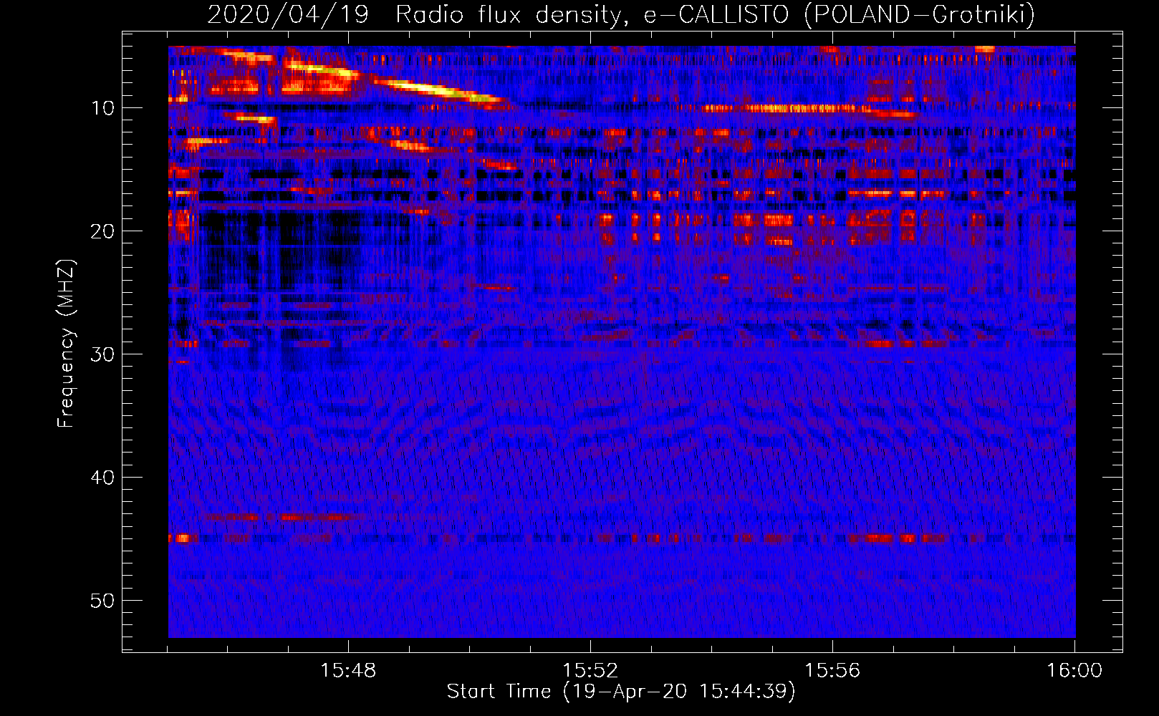Image resolution: width=1159 pixels, height=716 pixels.
Task: Click the 30 MHz frequency tick label
Action: point(103,354)
